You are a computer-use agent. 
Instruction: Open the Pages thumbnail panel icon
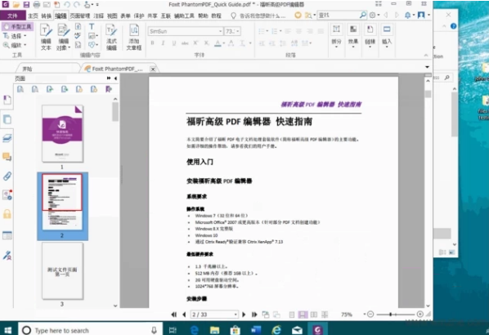click(7, 119)
